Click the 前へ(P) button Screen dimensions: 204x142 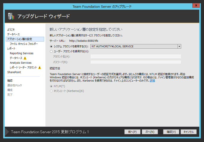click(x=132, y=132)
